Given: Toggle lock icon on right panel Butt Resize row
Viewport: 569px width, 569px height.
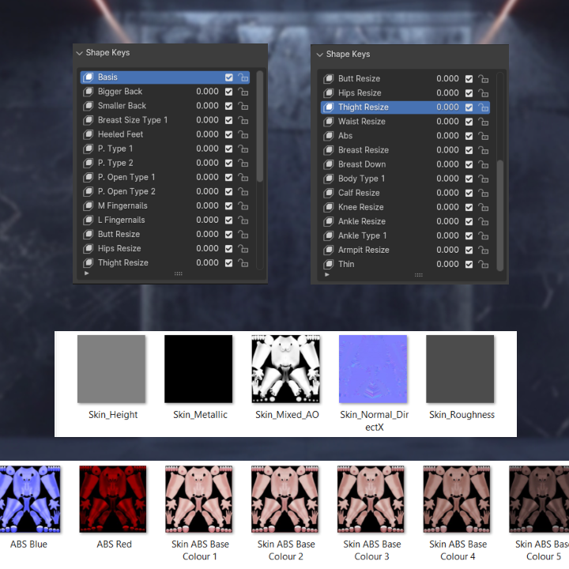Looking at the screenshot, I should point(484,79).
